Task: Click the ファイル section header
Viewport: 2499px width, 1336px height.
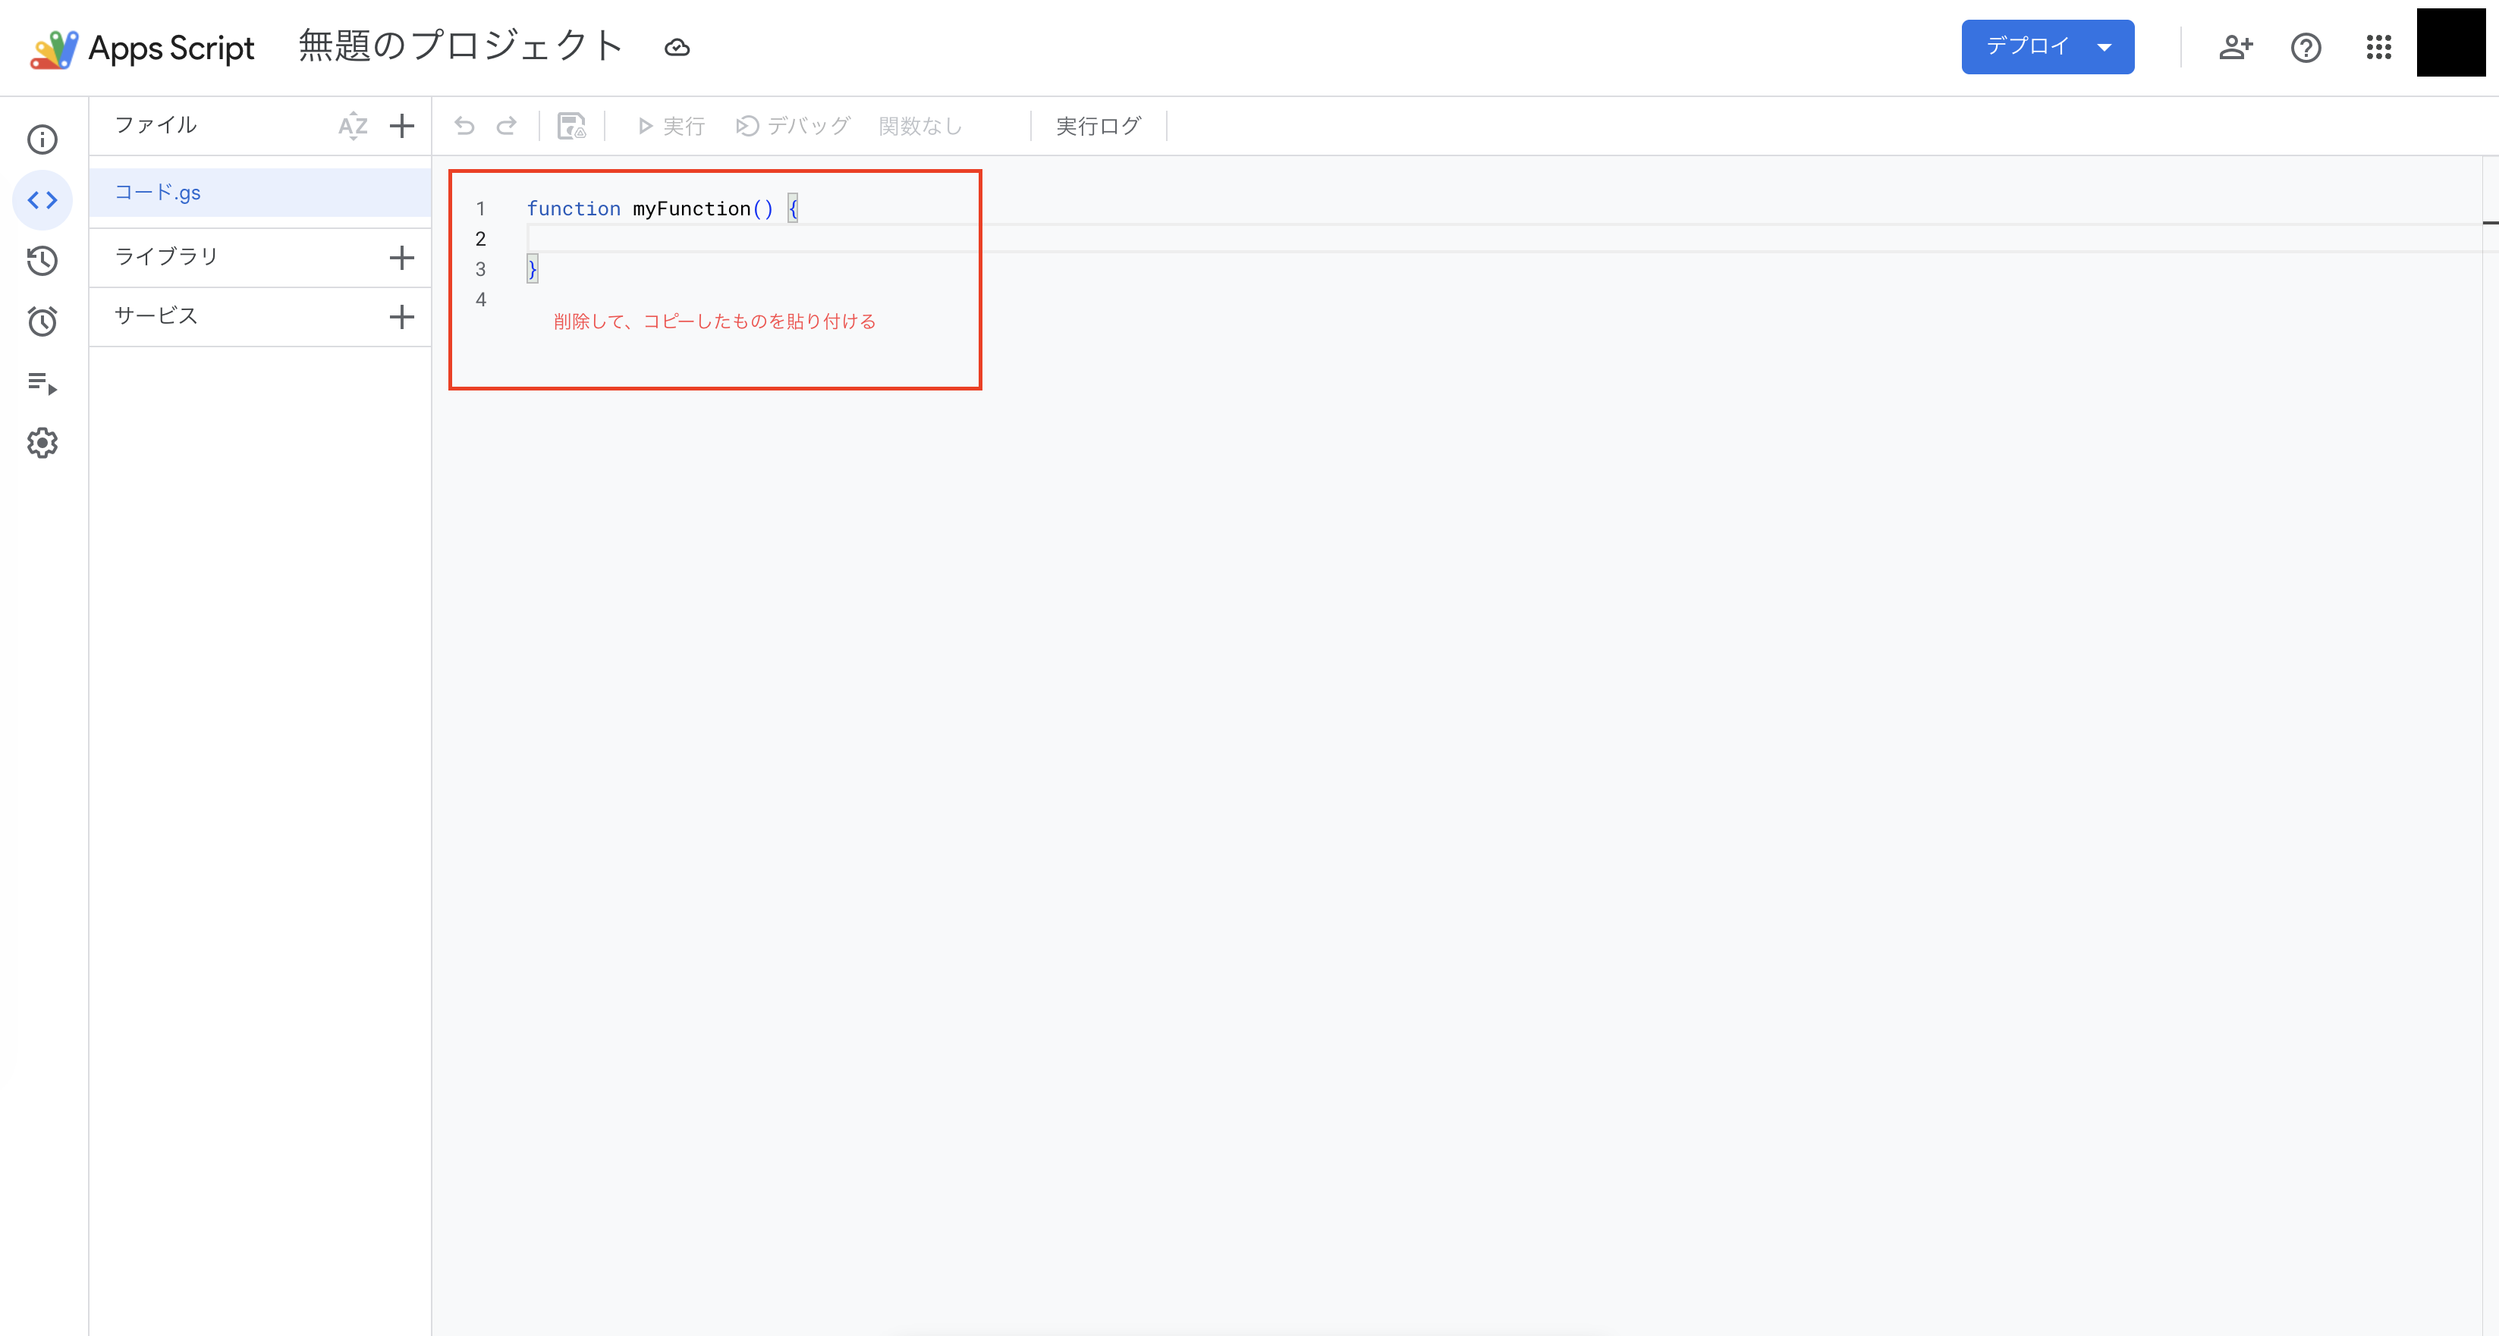Action: (156, 125)
